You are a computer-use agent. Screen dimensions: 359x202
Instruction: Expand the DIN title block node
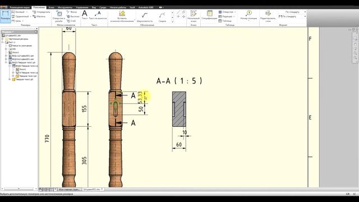pyautogui.click(x=6, y=49)
